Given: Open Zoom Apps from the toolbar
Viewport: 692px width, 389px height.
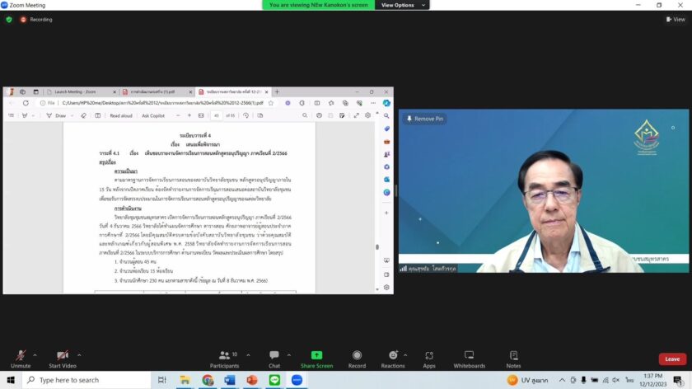Looking at the screenshot, I should (x=429, y=358).
